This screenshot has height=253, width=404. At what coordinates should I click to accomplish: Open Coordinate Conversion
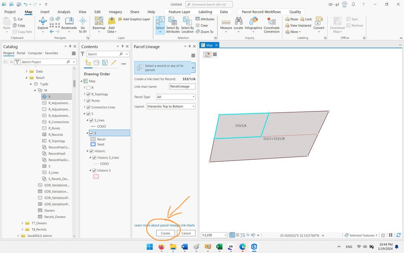click(x=272, y=25)
